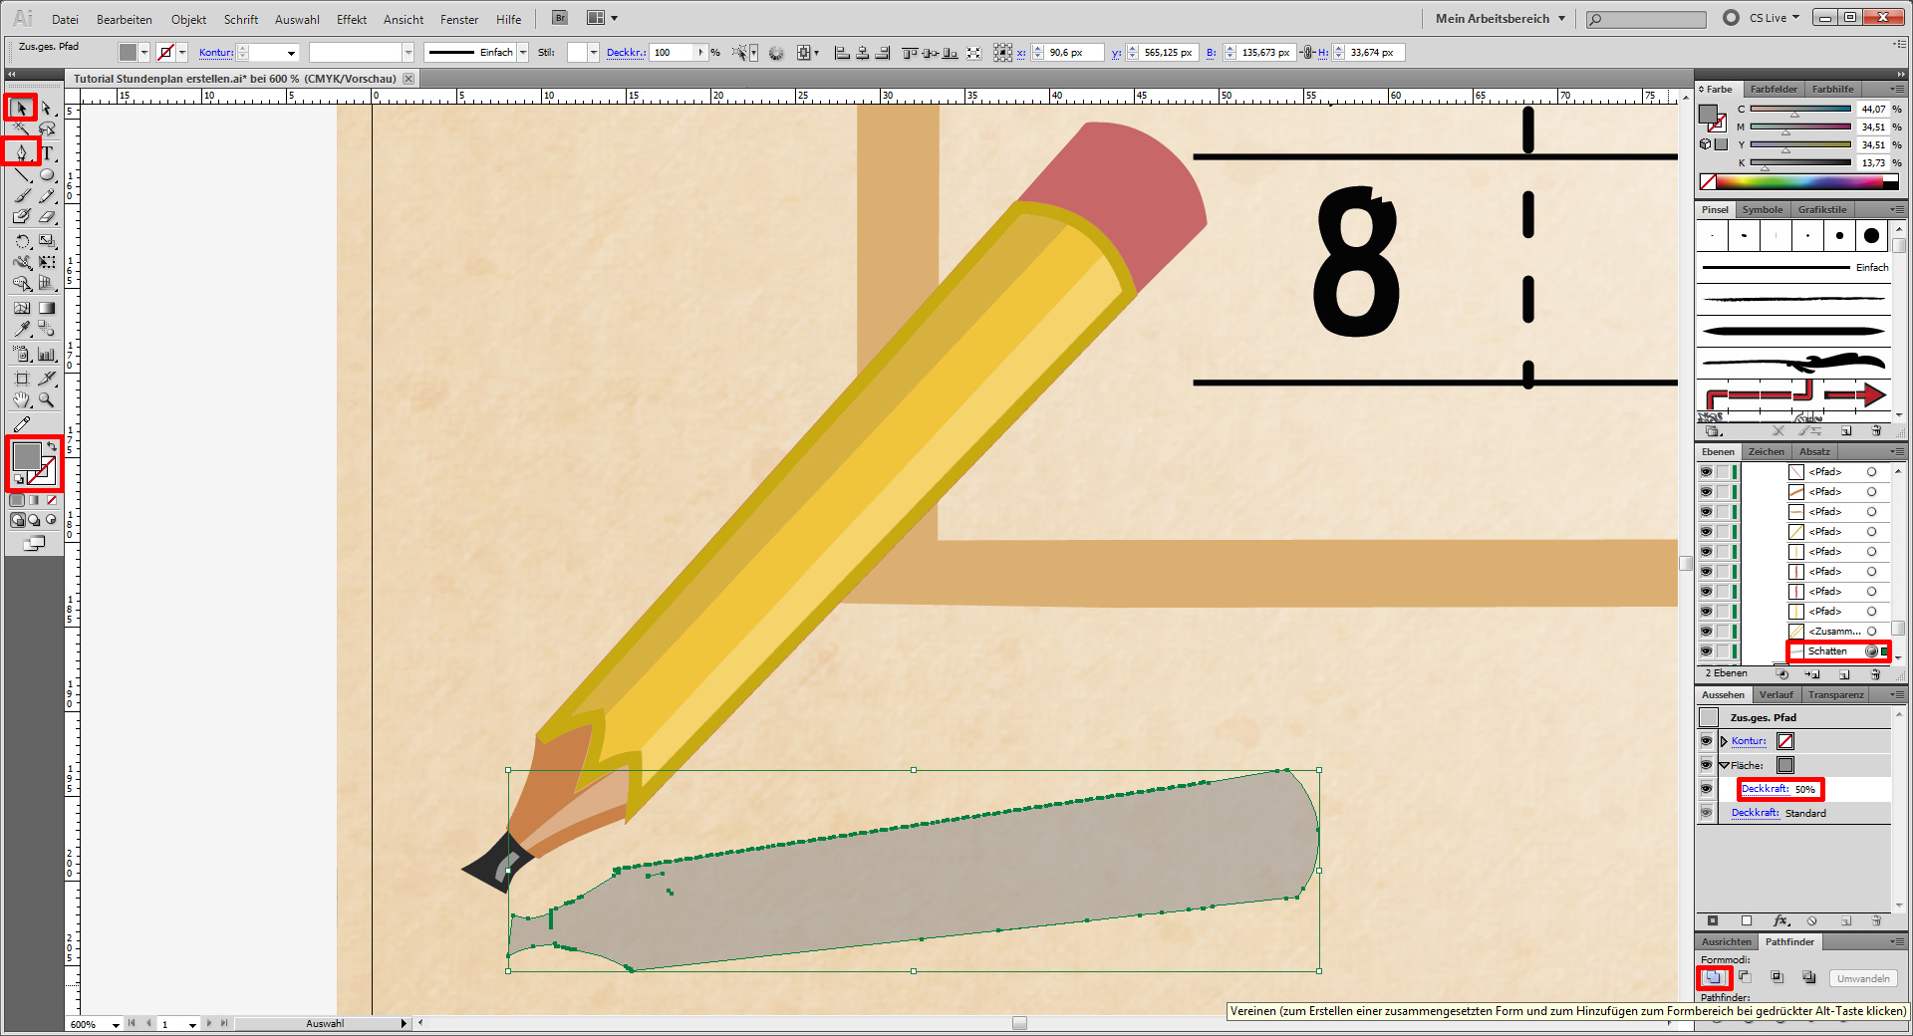Screen dimensions: 1913x1036
Task: Open the Effekt menu
Action: (351, 19)
